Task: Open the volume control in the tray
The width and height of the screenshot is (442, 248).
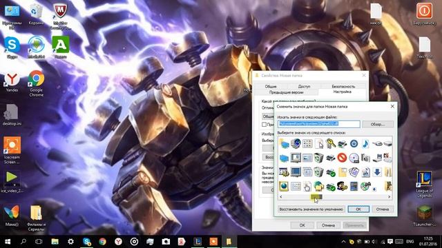Action: click(x=374, y=242)
